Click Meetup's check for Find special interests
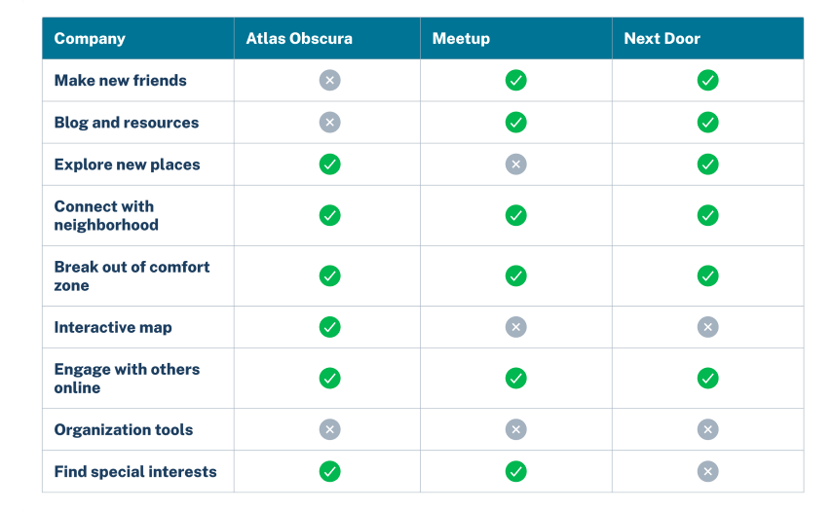This screenshot has height=511, width=833. pyautogui.click(x=515, y=471)
